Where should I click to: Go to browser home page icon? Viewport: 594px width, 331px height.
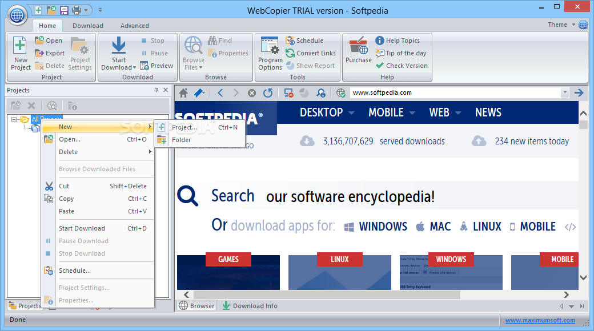pos(183,93)
